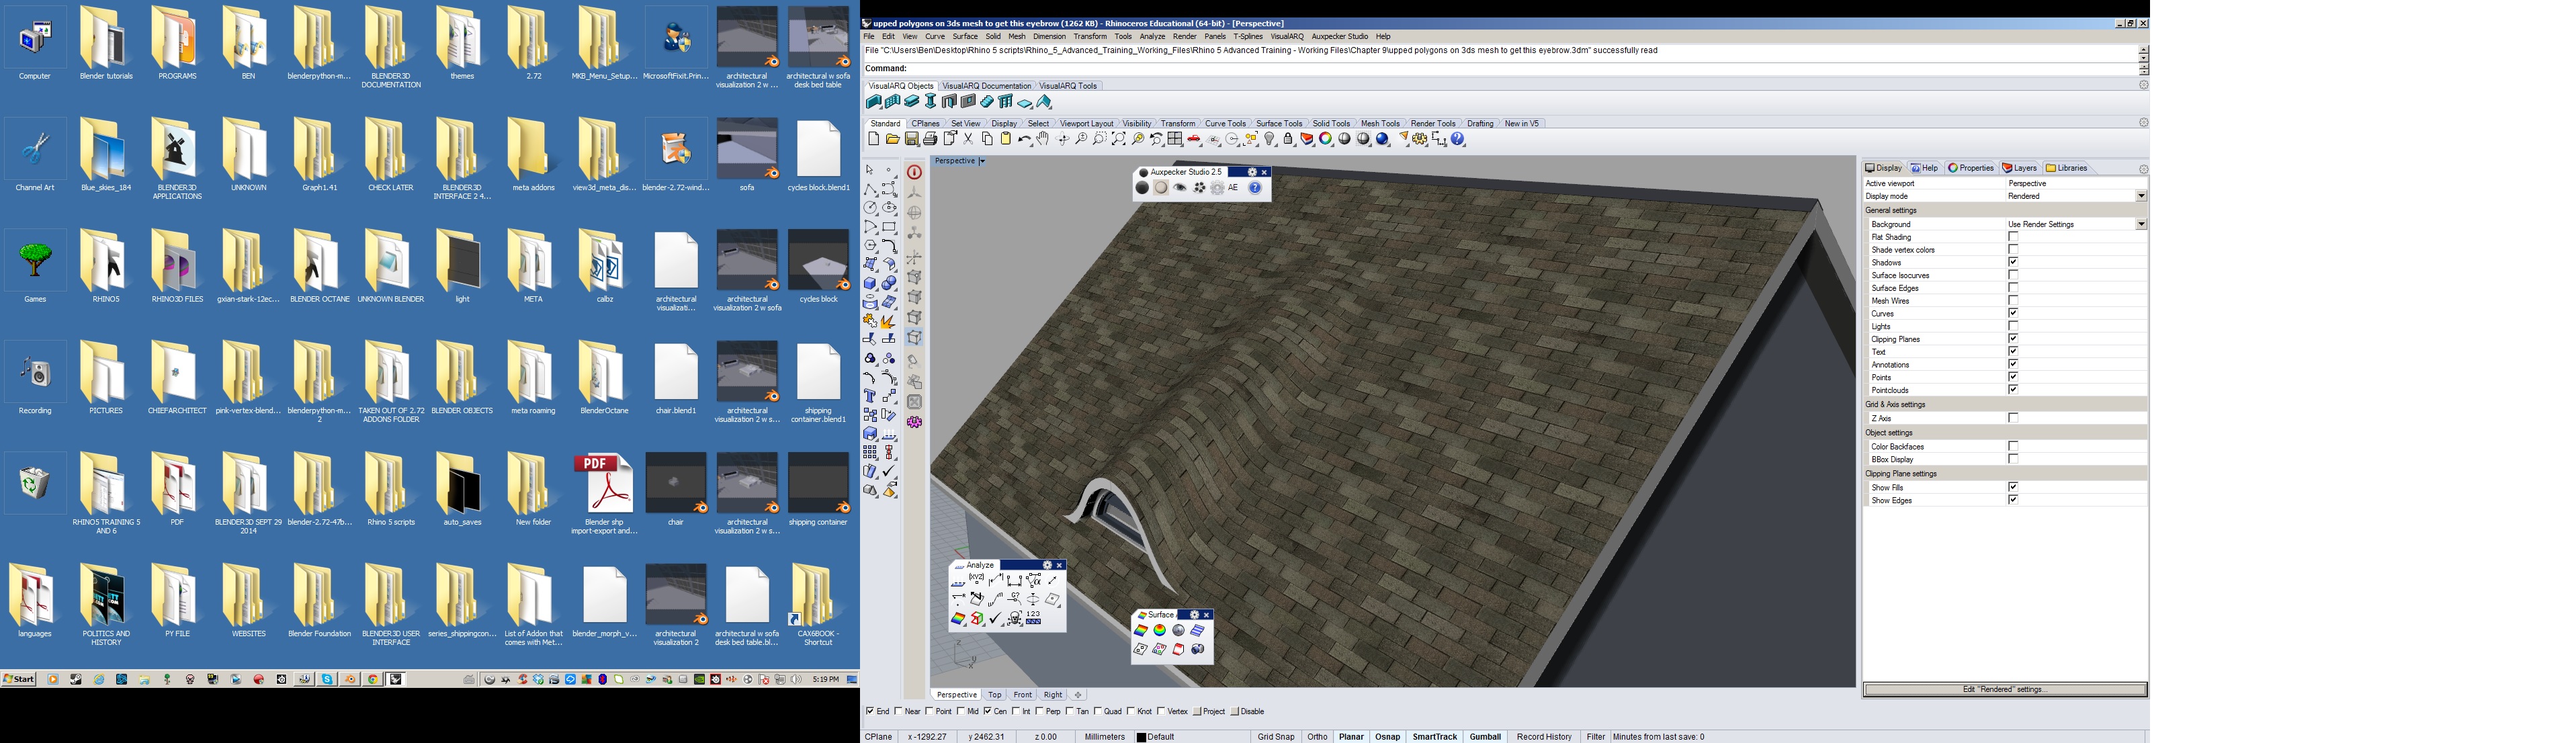This screenshot has width=2576, height=743.
Task: Click the Undo arrow icon
Action: point(1025,139)
